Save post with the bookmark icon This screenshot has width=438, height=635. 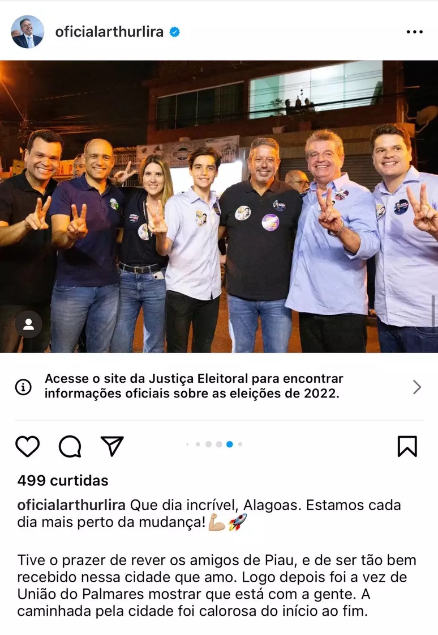pyautogui.click(x=407, y=446)
